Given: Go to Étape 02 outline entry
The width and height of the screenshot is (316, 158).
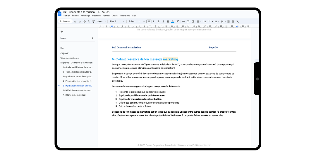Looking at the screenshot, I should (x=76, y=63).
